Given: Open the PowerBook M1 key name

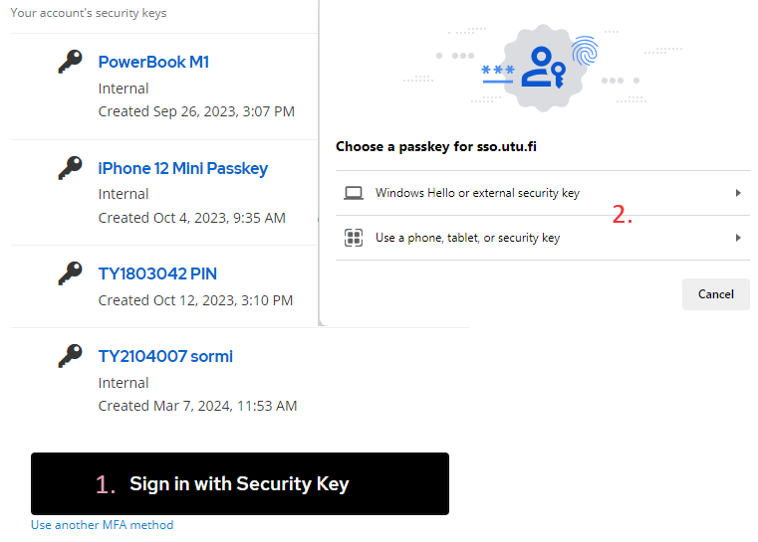Looking at the screenshot, I should pos(153,62).
